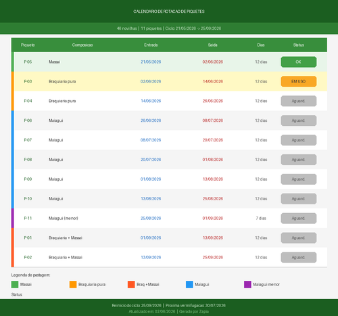
Task: Click the Braquiaria pura orange legend swatch
Action: tap(73, 284)
